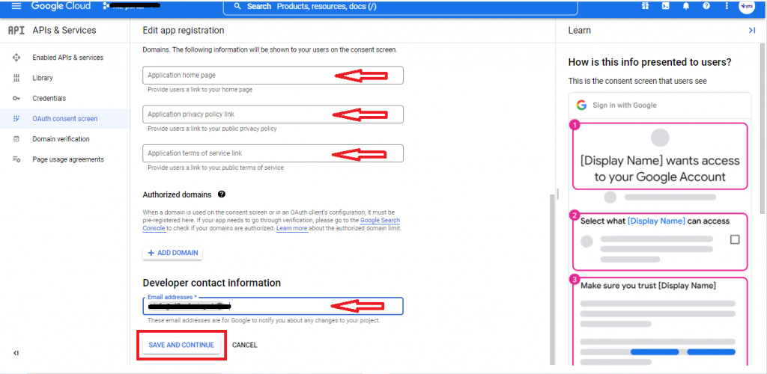This screenshot has width=767, height=374.
Task: Click the Google Cloud logo
Action: 61,6
